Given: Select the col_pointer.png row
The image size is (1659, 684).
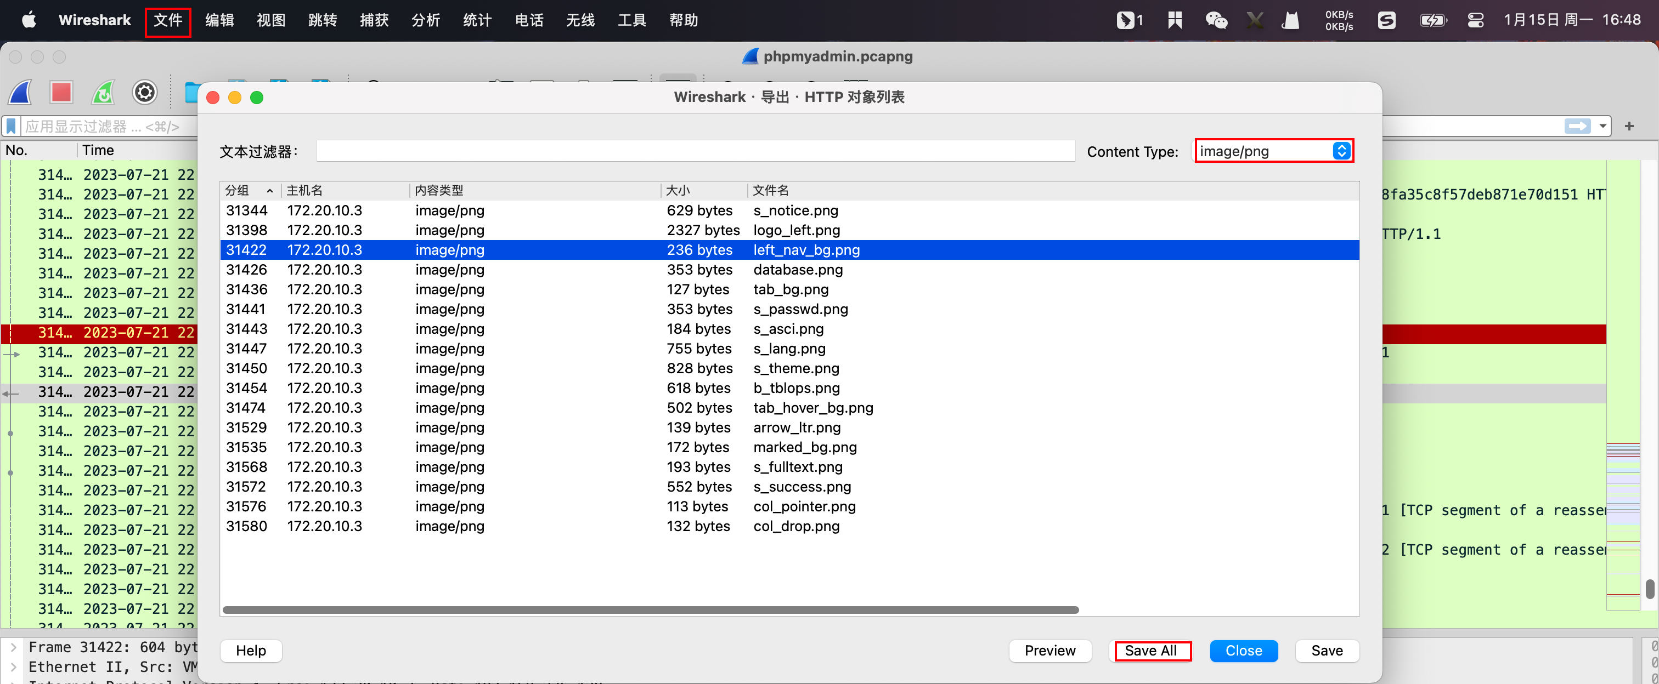Looking at the screenshot, I should pos(789,506).
